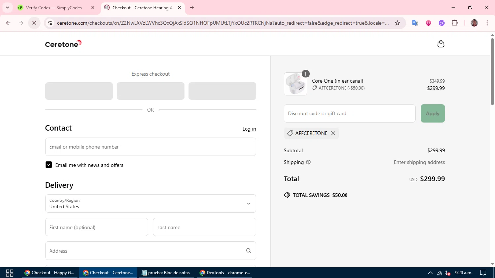Toggle Email me with news and offers
This screenshot has height=278, width=495.
(x=49, y=165)
